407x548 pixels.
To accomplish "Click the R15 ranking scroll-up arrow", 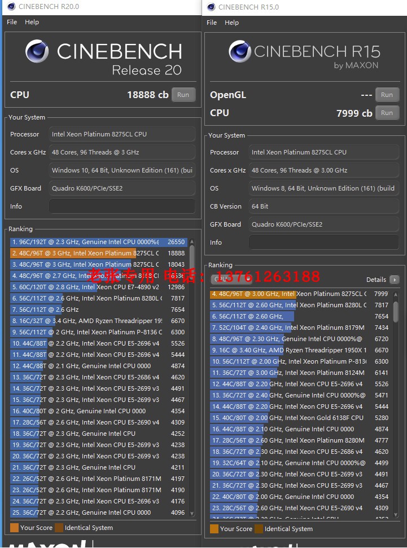I will (396, 295).
